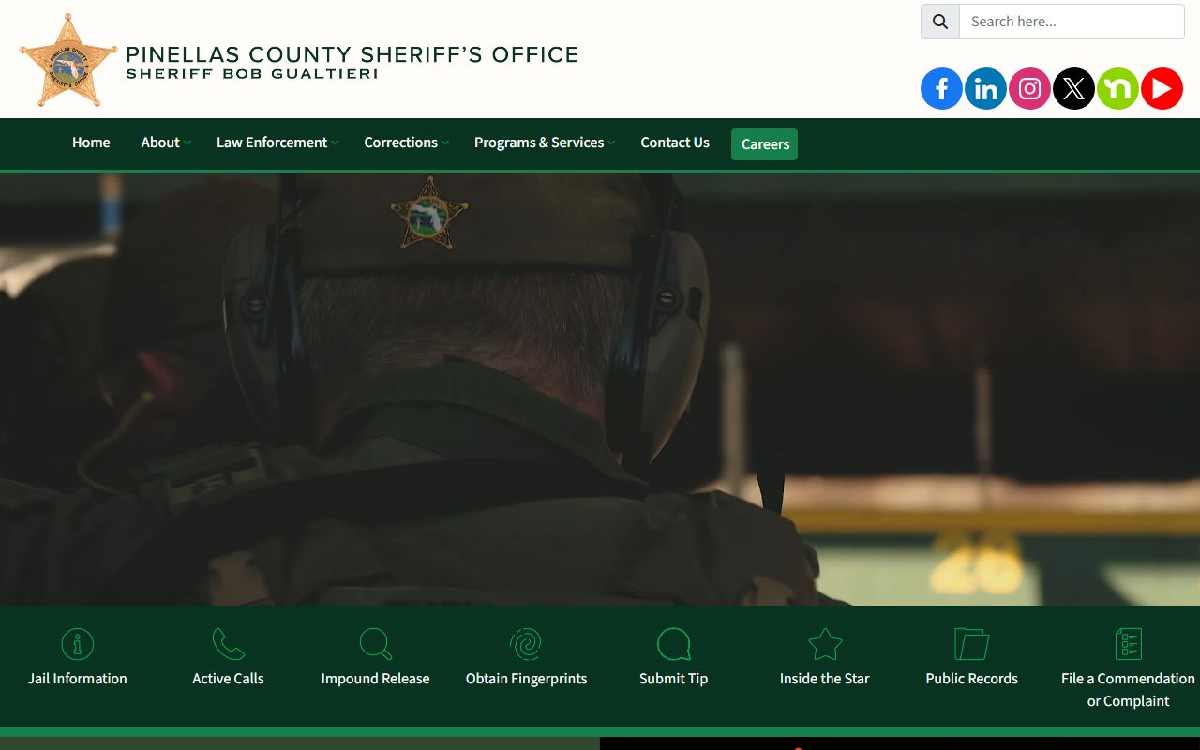Viewport: 1200px width, 750px height.
Task: Open the Facebook social icon
Action: [941, 89]
